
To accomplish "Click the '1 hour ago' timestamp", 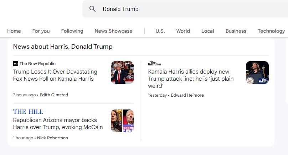I will 23,138.
